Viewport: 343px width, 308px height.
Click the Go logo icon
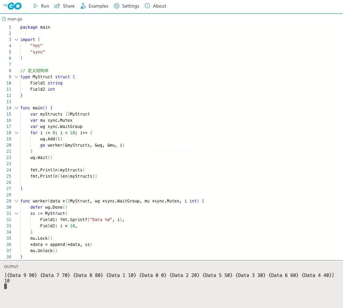tap(12, 6)
